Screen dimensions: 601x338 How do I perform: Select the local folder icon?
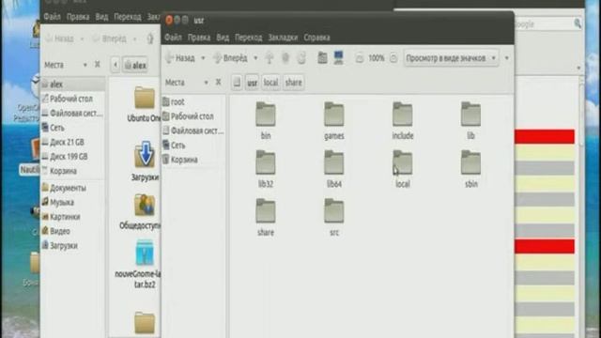click(x=403, y=162)
